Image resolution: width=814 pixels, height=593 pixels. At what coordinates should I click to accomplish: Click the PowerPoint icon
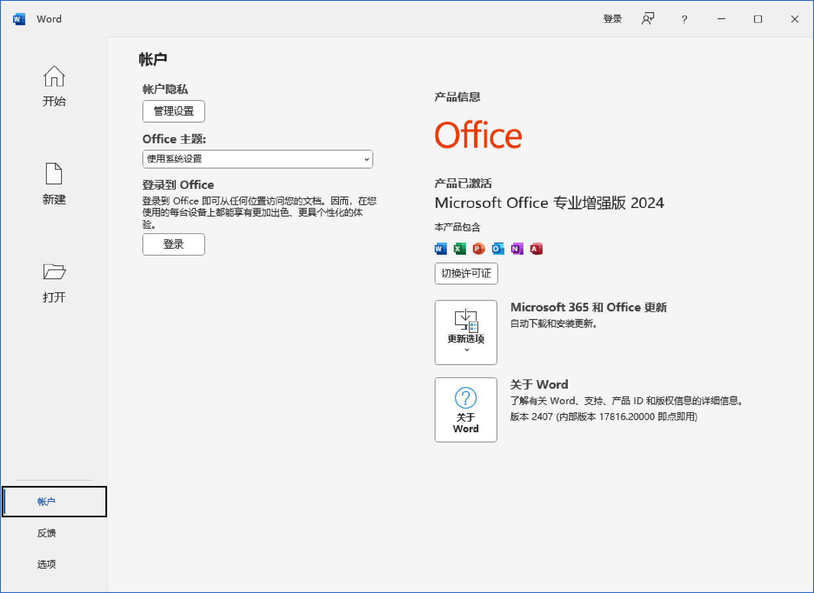point(478,249)
